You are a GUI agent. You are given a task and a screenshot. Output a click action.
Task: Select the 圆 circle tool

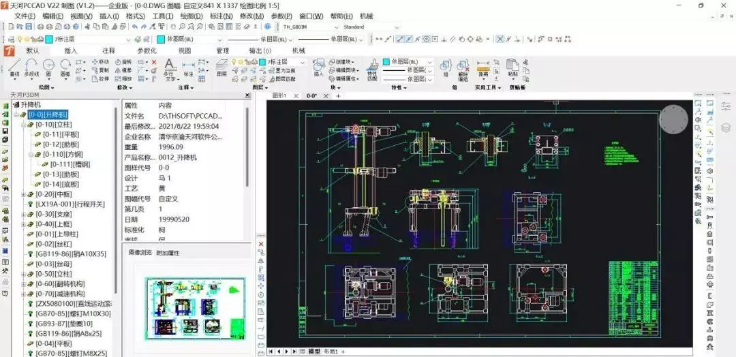coord(48,67)
